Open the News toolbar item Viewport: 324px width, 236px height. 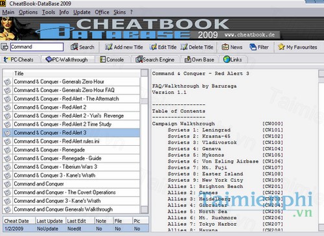point(232,47)
